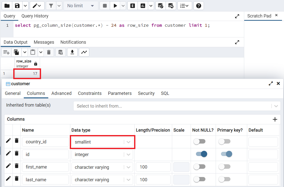Image resolution: width=284 pixels, height=187 pixels.
Task: Open the Notifications tab
Action: pyautogui.click(x=73, y=42)
